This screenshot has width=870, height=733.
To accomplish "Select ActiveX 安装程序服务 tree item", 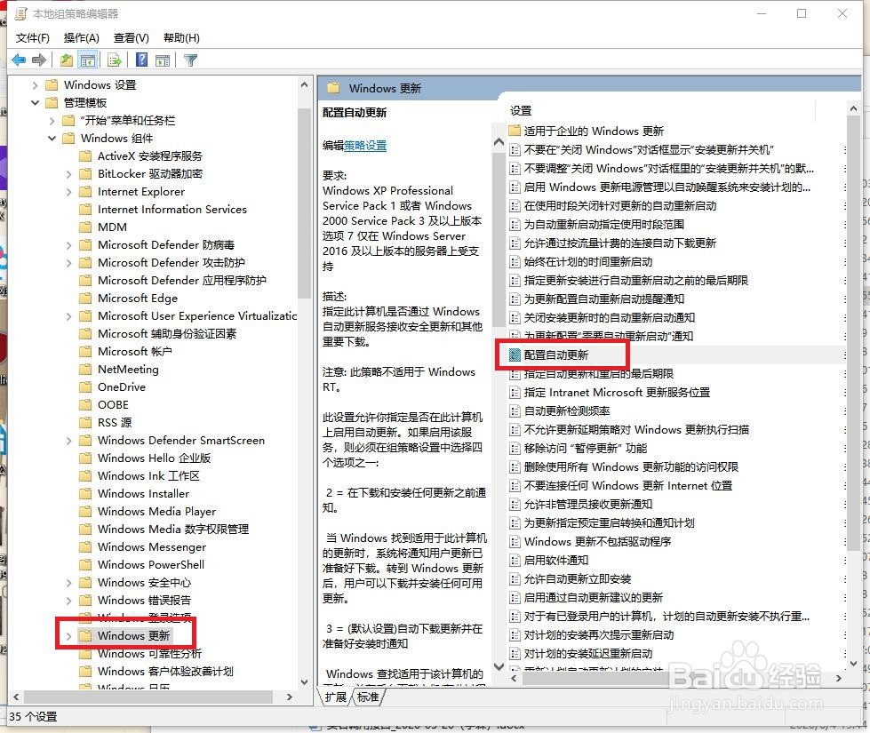I will [150, 155].
